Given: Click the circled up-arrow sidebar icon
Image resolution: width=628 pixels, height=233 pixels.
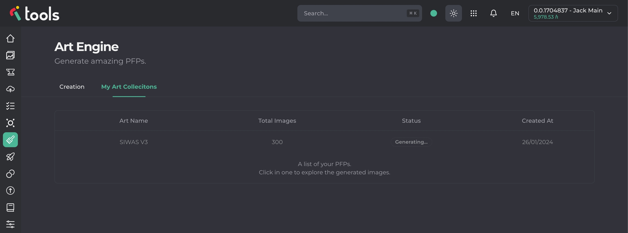Looking at the screenshot, I should [x=10, y=191].
